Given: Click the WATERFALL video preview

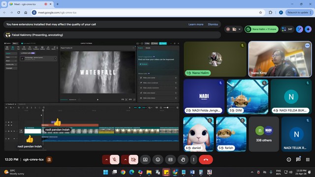Looking at the screenshot, I should pos(98,72).
